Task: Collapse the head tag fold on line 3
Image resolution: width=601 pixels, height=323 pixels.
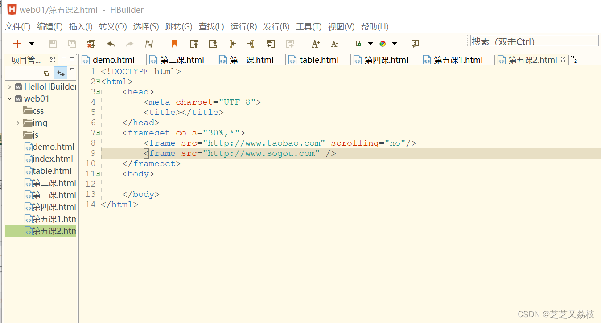Action: 98,92
